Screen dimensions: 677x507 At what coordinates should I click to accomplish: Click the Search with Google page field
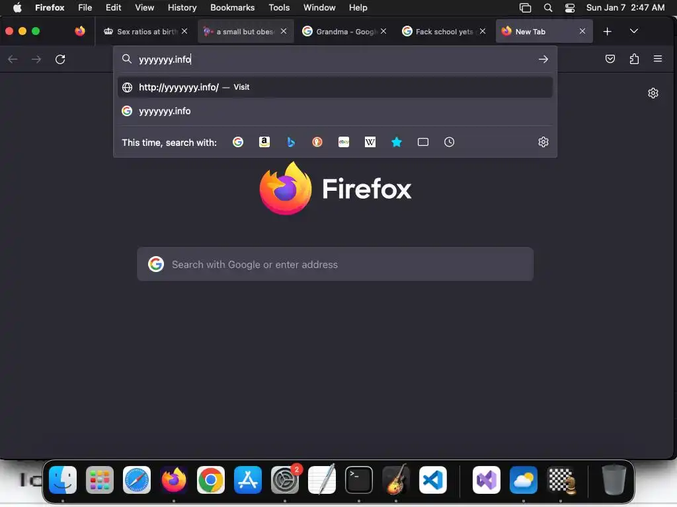click(335, 264)
